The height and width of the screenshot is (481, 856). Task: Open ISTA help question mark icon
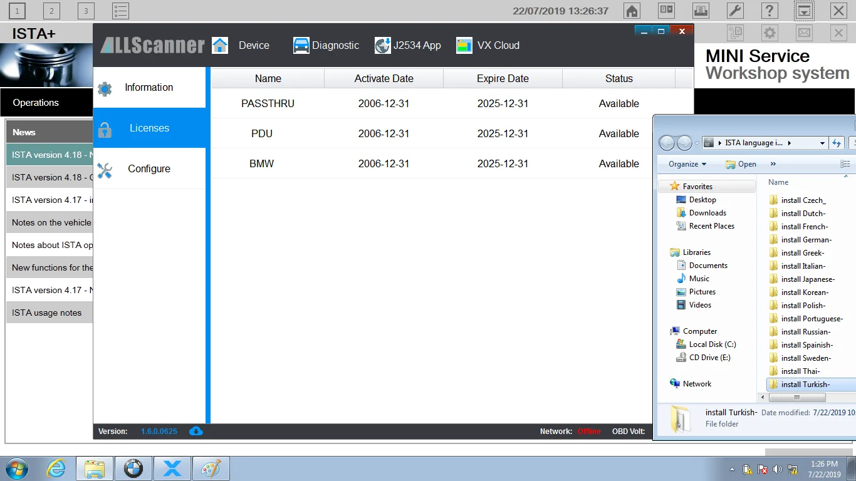[x=770, y=11]
